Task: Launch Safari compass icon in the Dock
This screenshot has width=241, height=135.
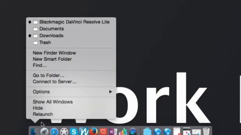Action: (x=54, y=132)
